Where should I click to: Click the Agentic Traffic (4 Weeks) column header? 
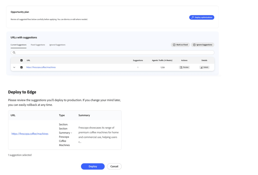(x=162, y=61)
